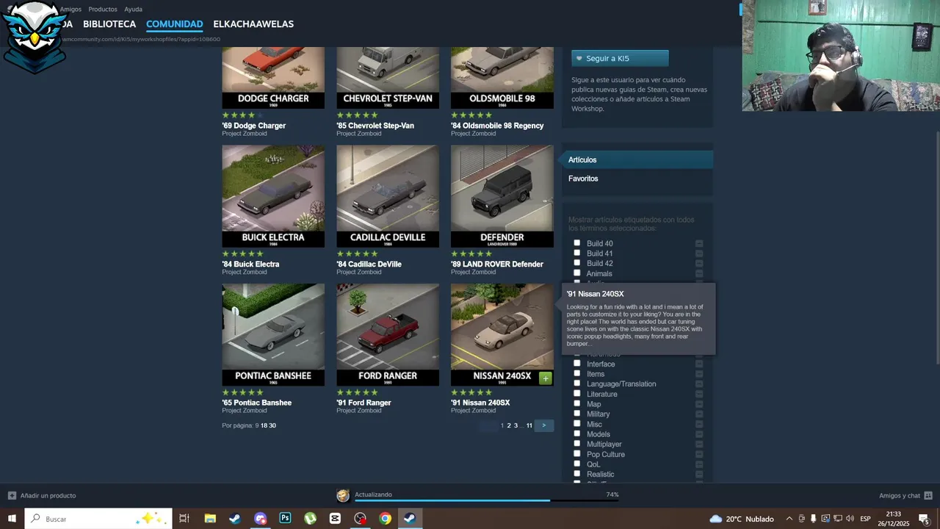Enable the Build 42 tag checkbox

(576, 263)
